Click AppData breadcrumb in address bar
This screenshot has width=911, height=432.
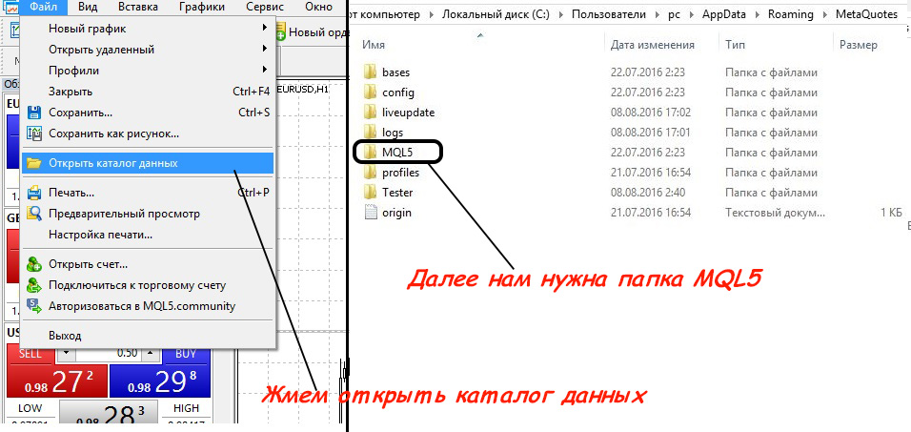coord(726,14)
